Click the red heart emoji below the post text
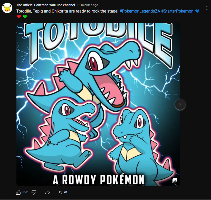 (x=19, y=17)
